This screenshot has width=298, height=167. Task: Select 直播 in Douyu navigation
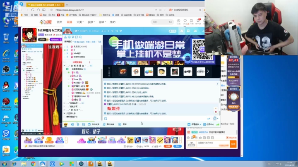click(x=70, y=22)
